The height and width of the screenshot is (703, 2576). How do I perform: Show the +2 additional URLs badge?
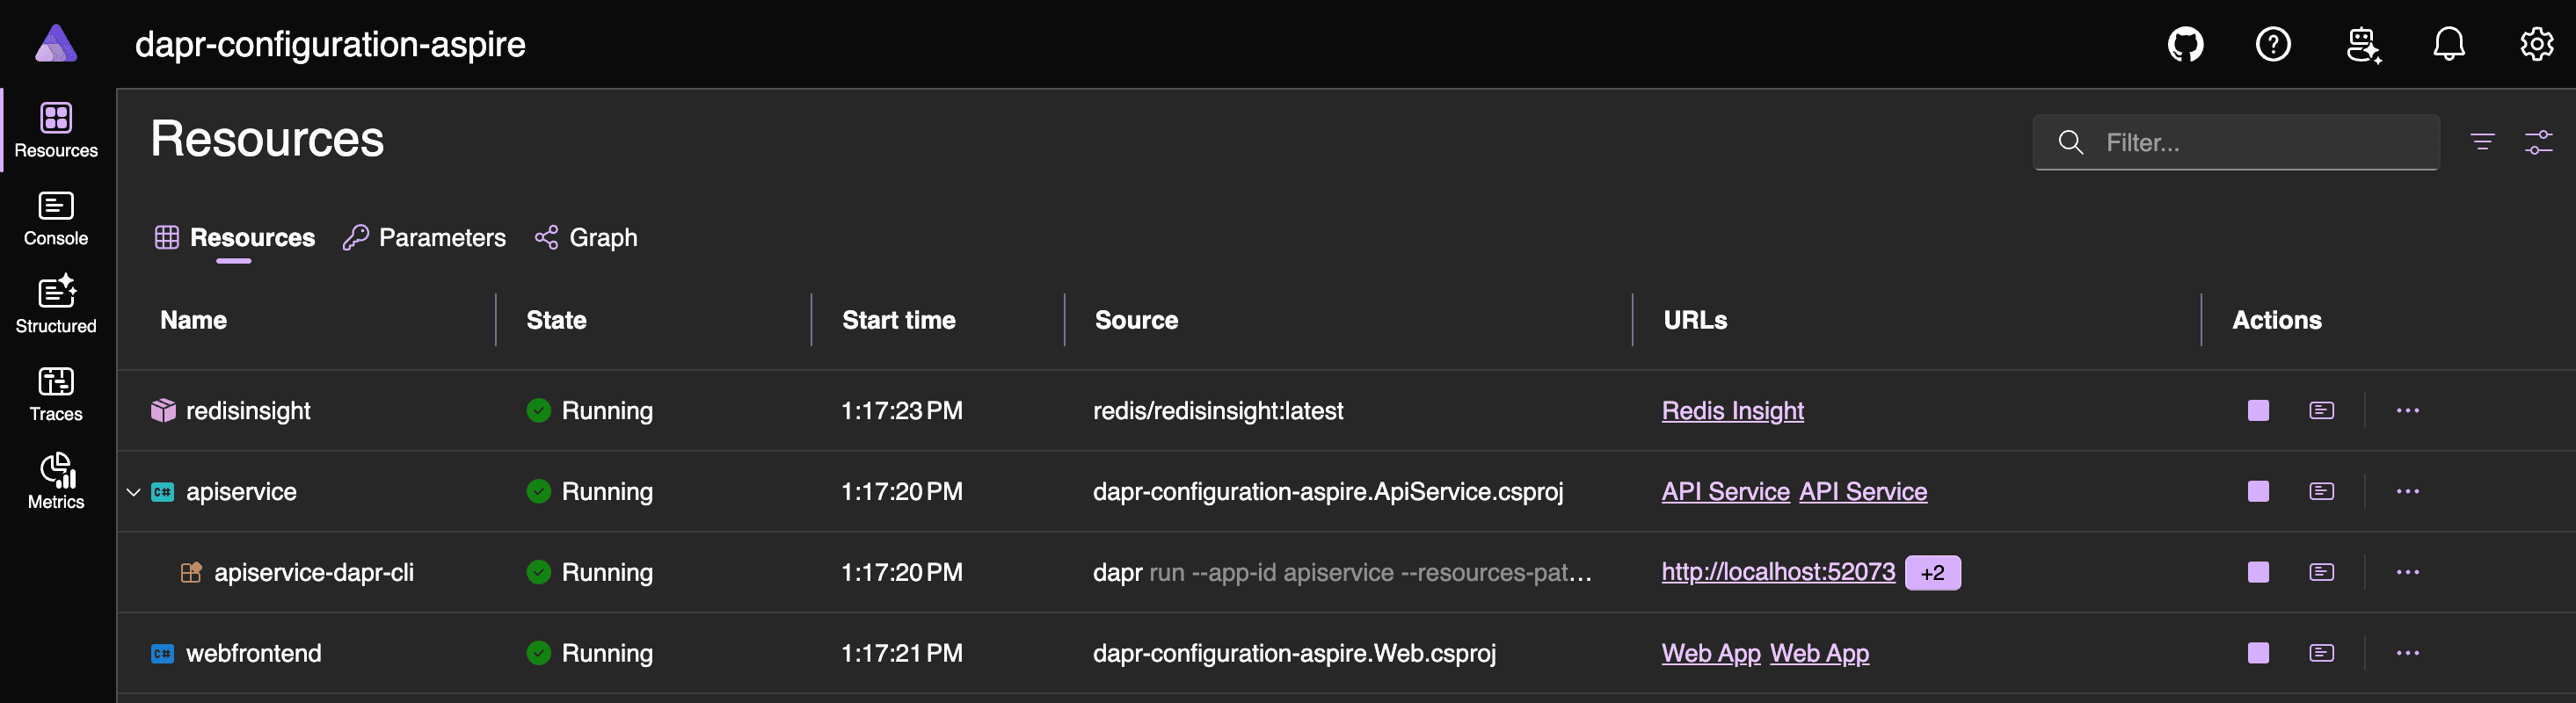1932,573
